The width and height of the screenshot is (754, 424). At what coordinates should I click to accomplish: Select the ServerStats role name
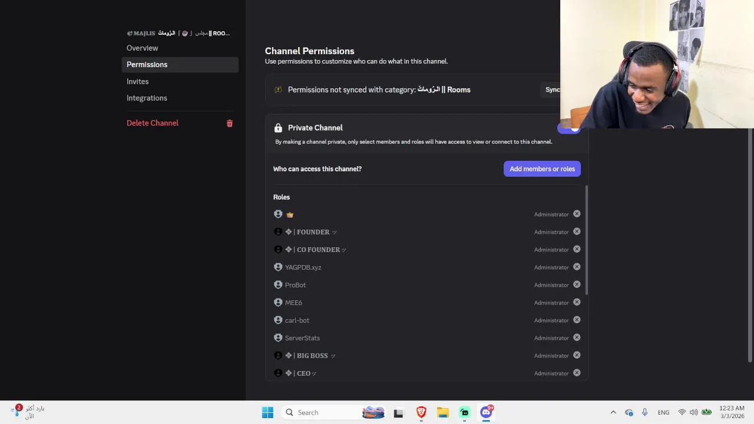pyautogui.click(x=302, y=338)
